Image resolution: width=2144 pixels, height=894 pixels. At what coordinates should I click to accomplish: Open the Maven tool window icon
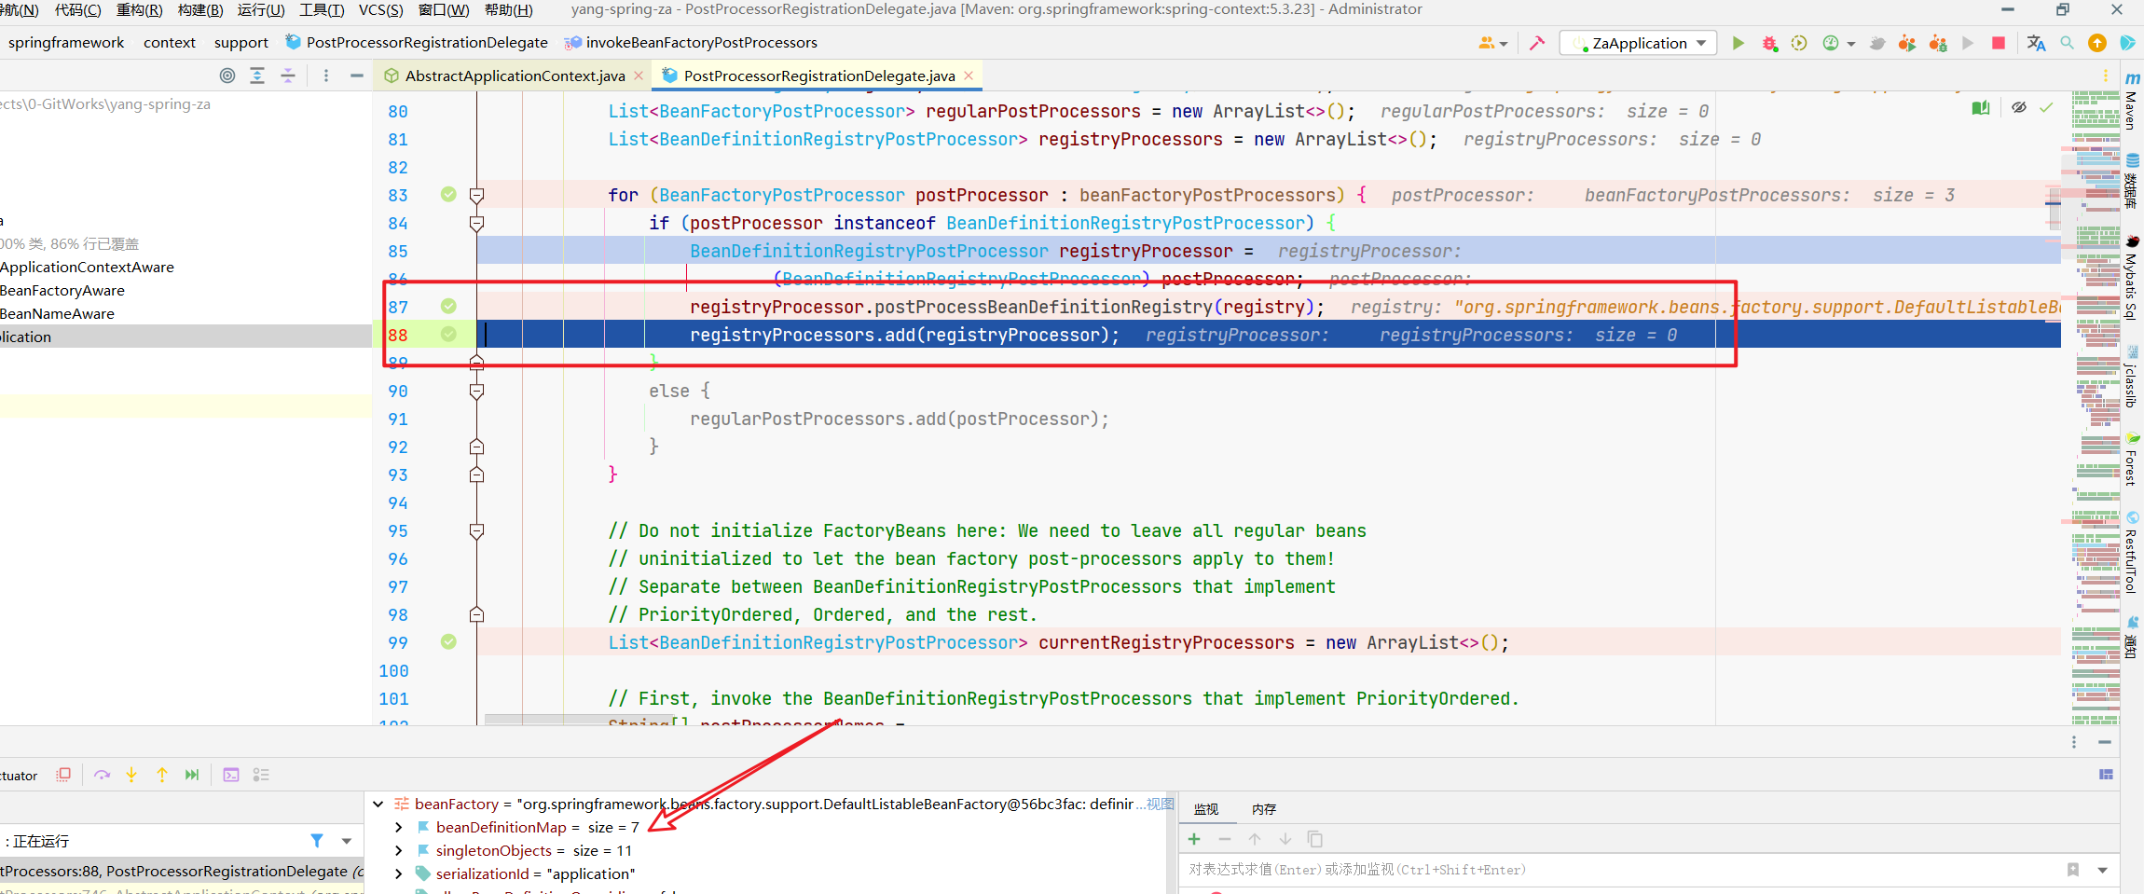pos(2133,77)
